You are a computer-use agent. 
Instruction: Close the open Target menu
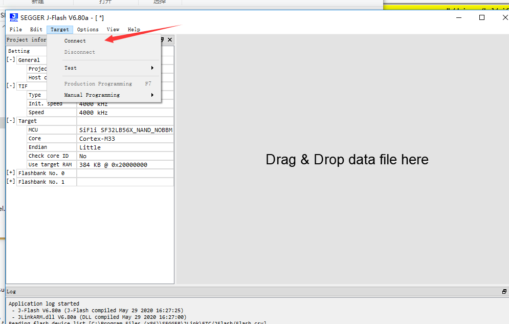click(x=60, y=30)
